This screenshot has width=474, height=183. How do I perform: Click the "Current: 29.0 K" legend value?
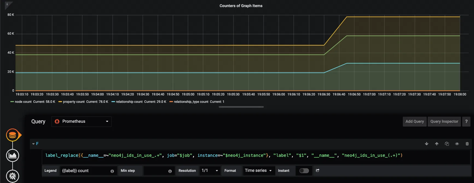(x=155, y=102)
